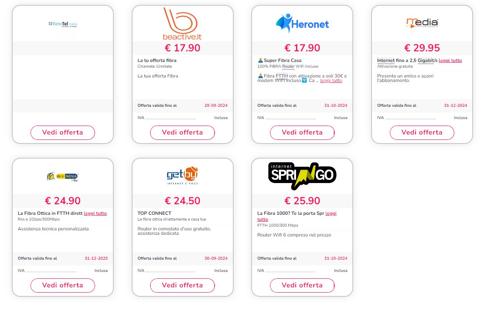Select Vedi offerta for the €29.95 Media offer
This screenshot has width=480, height=309.
422,132
